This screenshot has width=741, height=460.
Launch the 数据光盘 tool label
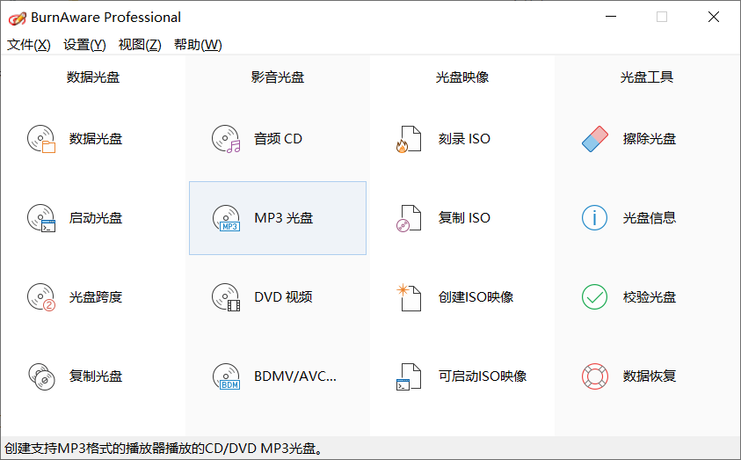coord(96,139)
